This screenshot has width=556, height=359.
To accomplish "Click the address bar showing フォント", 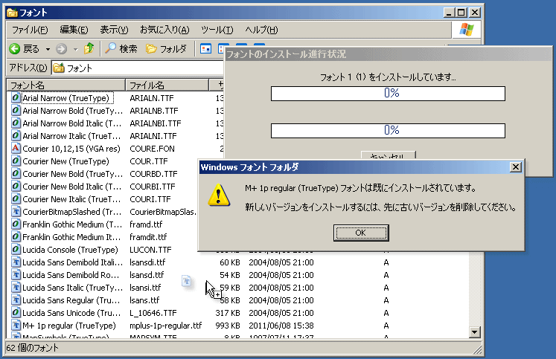I will point(138,68).
